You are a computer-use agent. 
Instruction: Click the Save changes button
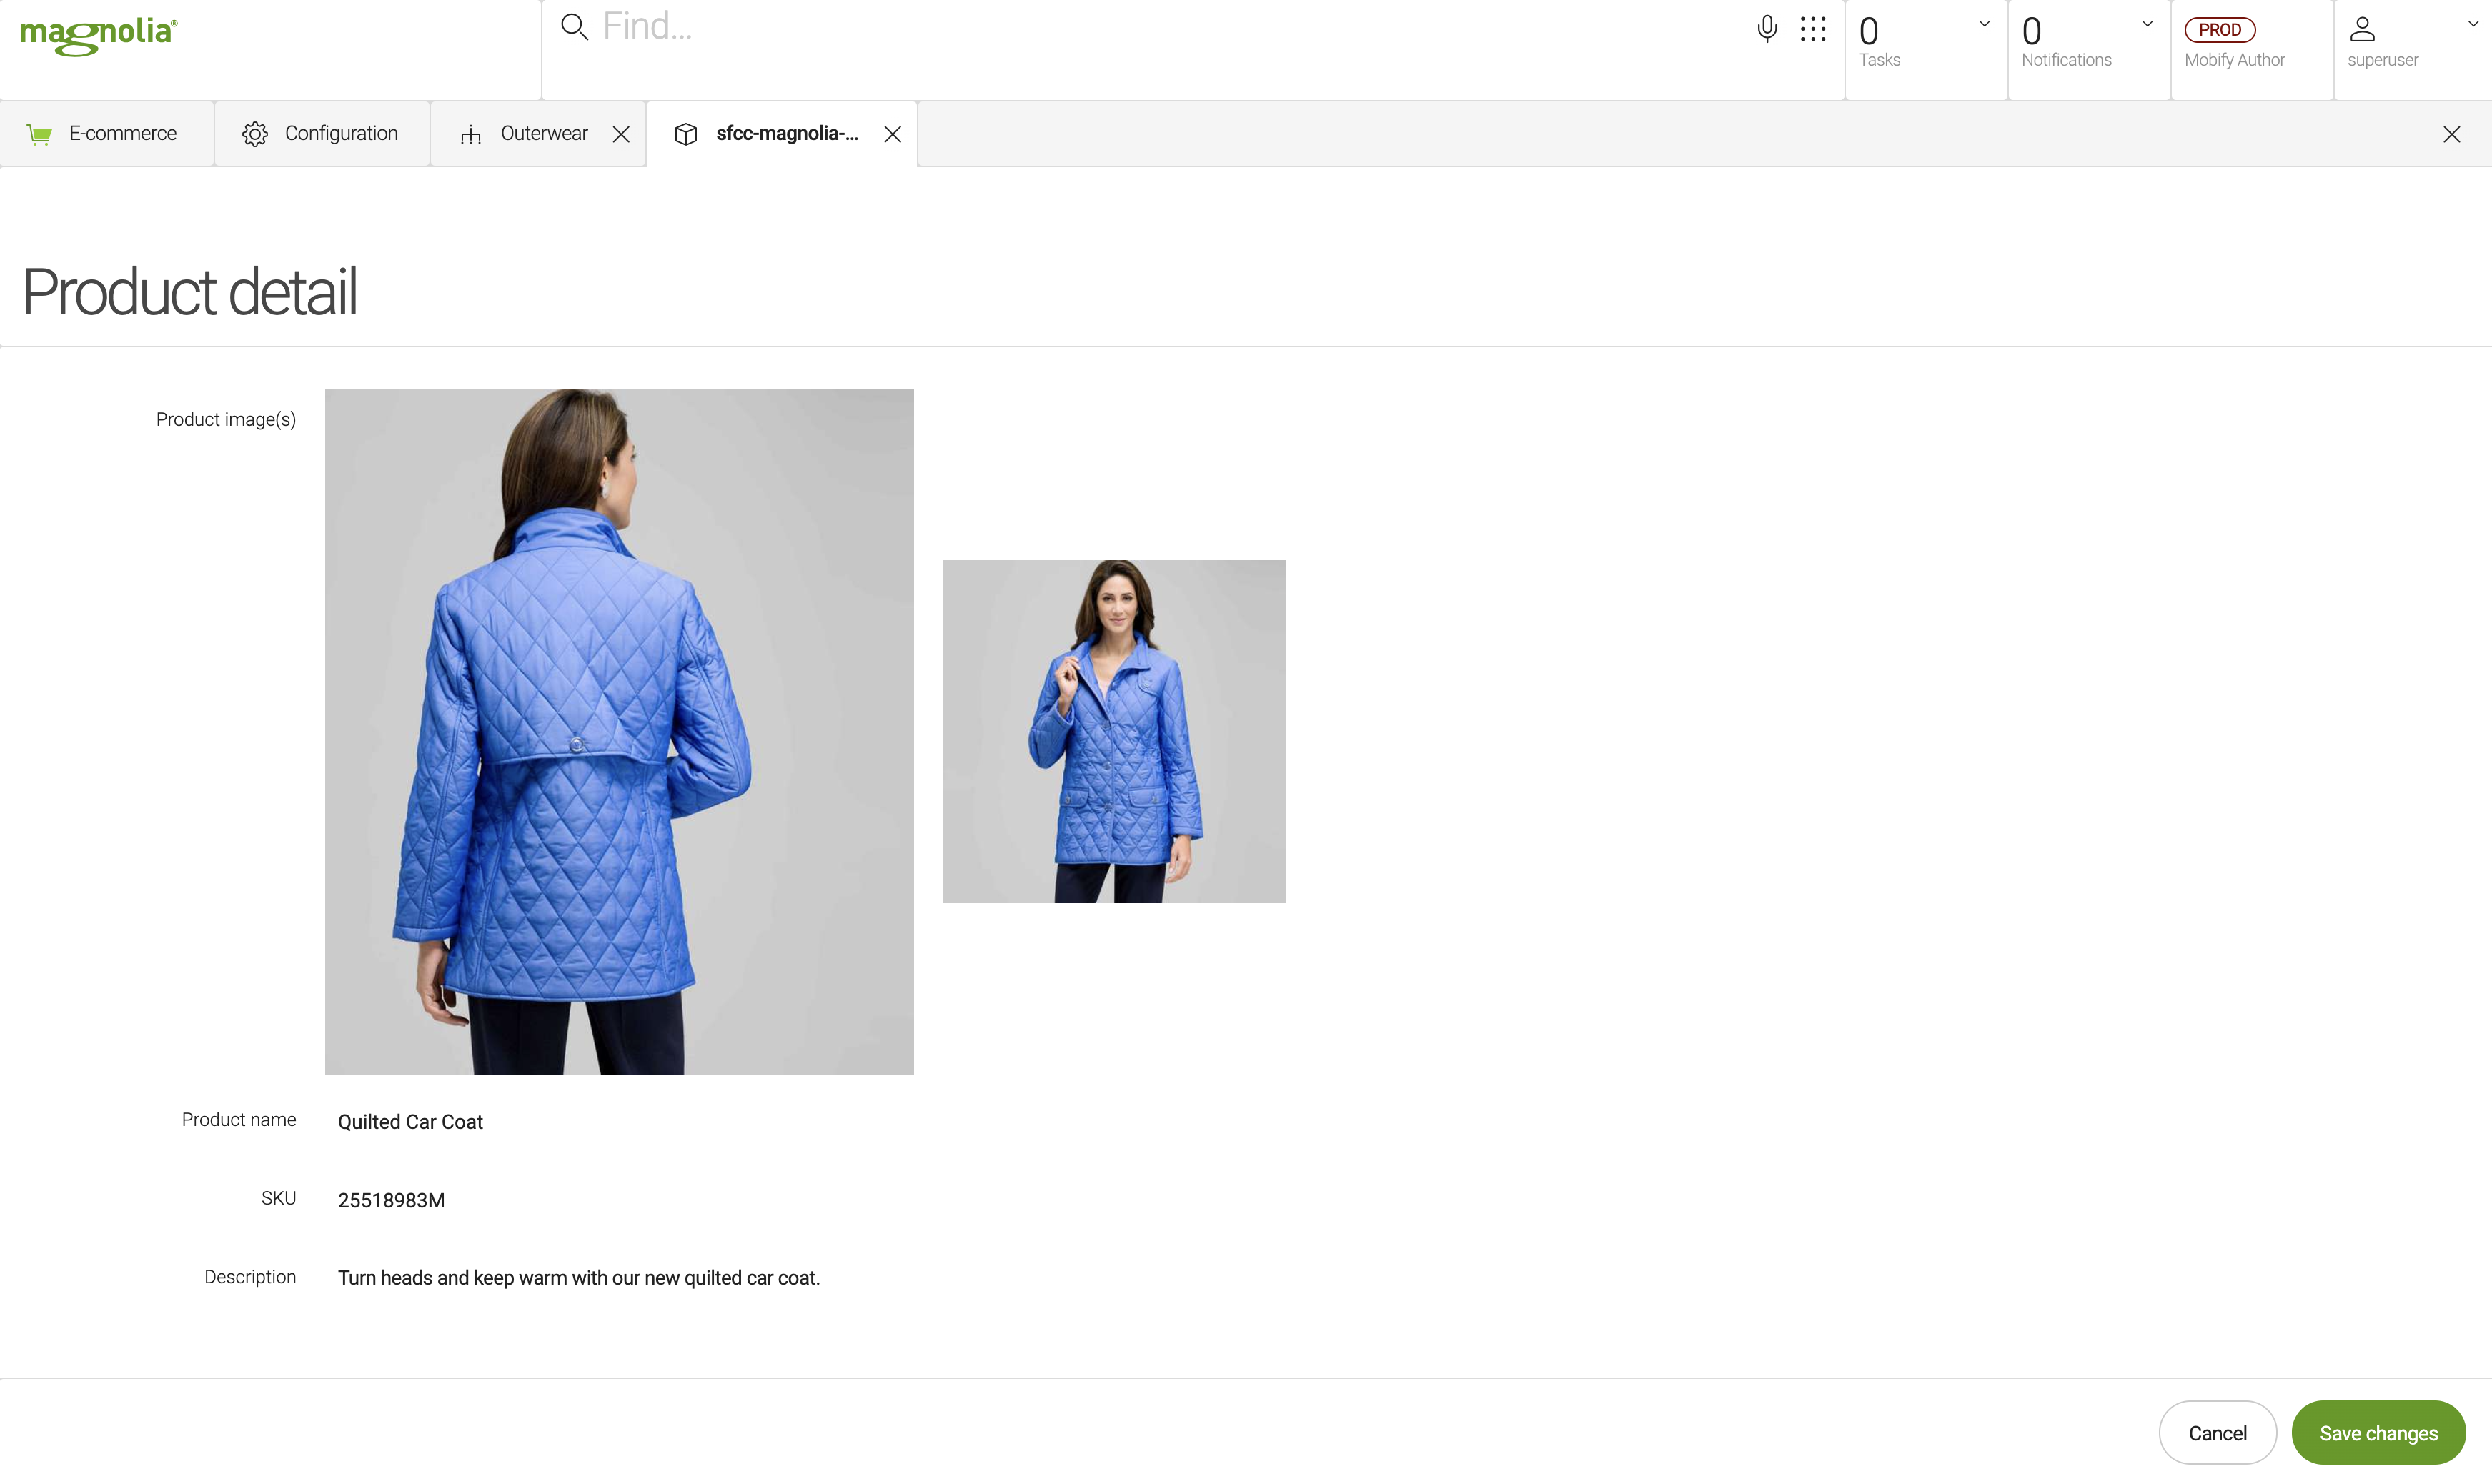point(2378,1433)
